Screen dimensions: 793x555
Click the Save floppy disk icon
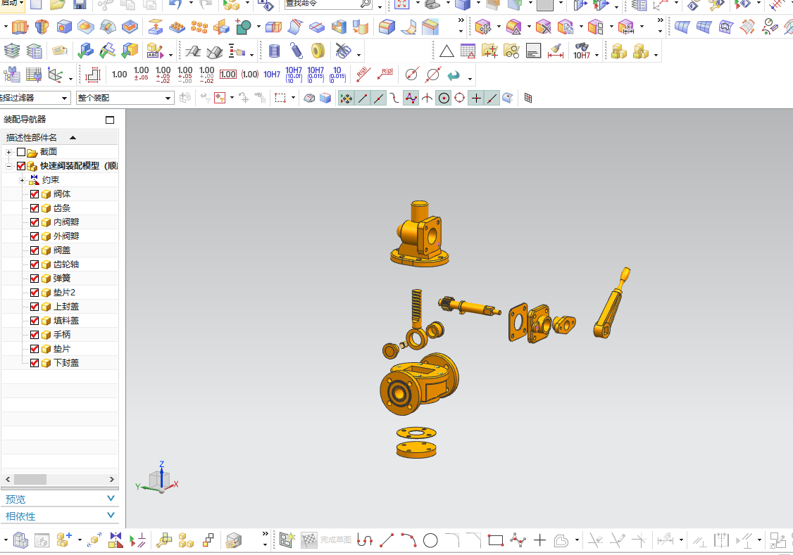80,5
